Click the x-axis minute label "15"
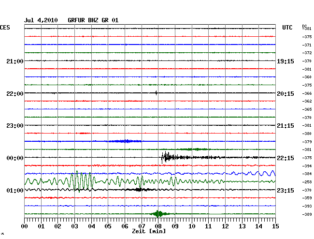 275,226
